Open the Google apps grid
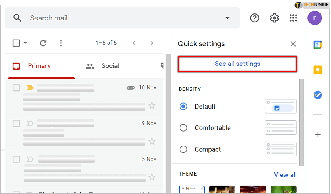Screen dimensions: 331x194 (293, 18)
